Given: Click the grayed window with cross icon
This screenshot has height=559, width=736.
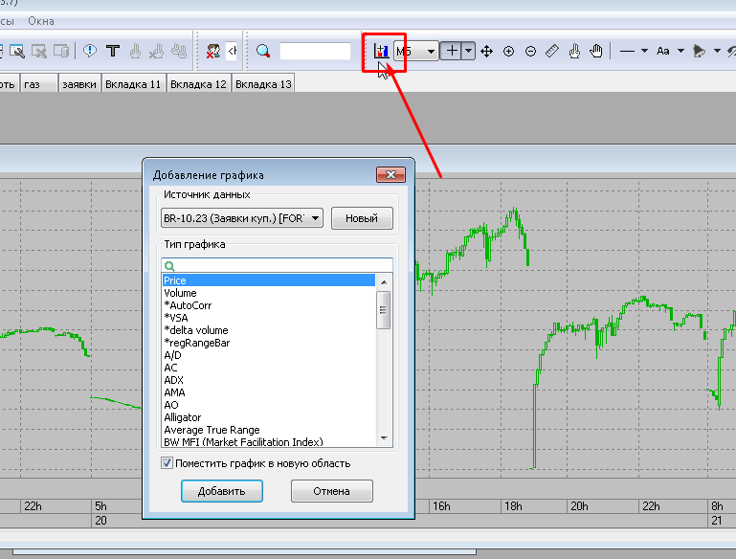Looking at the screenshot, I should pos(39,51).
